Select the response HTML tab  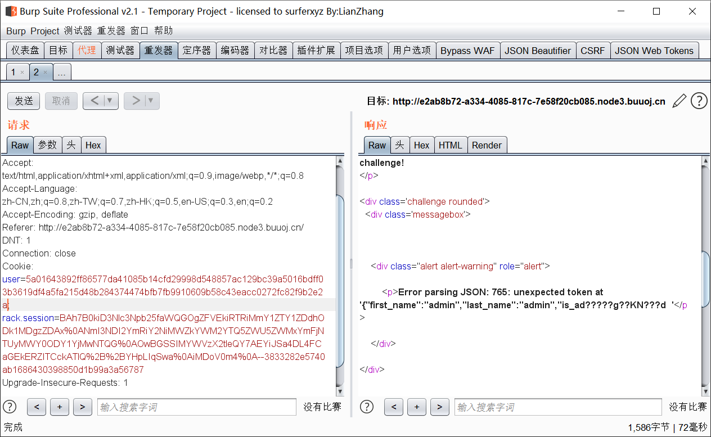(x=450, y=145)
